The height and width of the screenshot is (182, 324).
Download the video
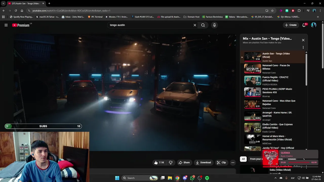[x=204, y=163]
